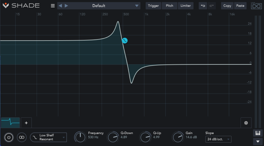This screenshot has width=264, height=146.
Task: Toggle the Limiter button
Action: [x=185, y=6]
